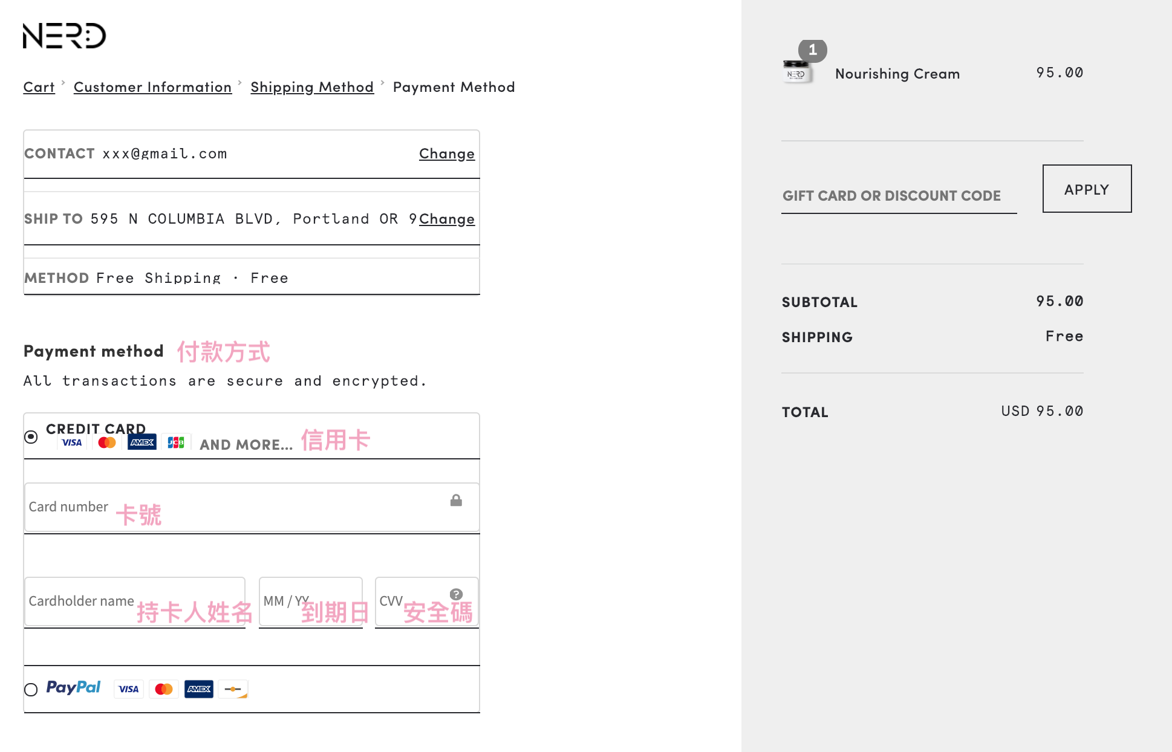Click the CVV help question mark icon
The image size is (1172, 752).
[456, 594]
